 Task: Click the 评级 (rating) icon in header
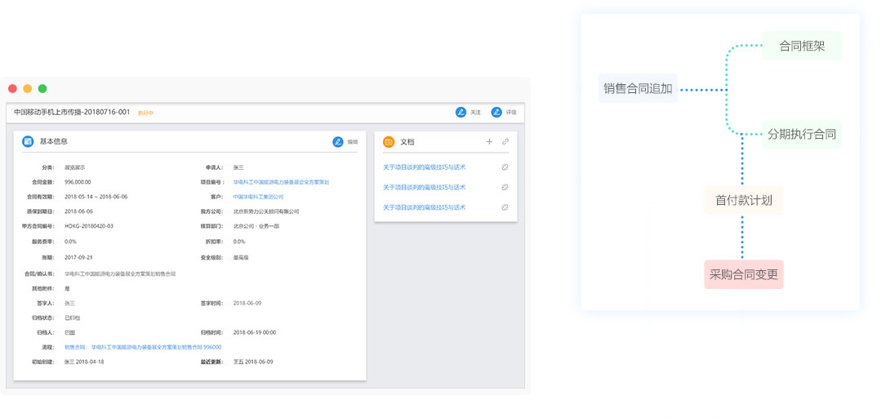pos(496,112)
